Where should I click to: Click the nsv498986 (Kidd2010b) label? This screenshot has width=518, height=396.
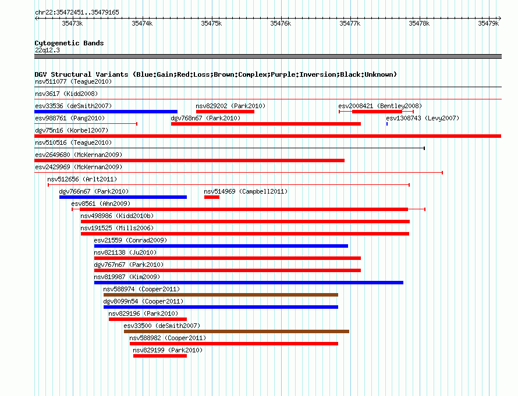(x=117, y=216)
